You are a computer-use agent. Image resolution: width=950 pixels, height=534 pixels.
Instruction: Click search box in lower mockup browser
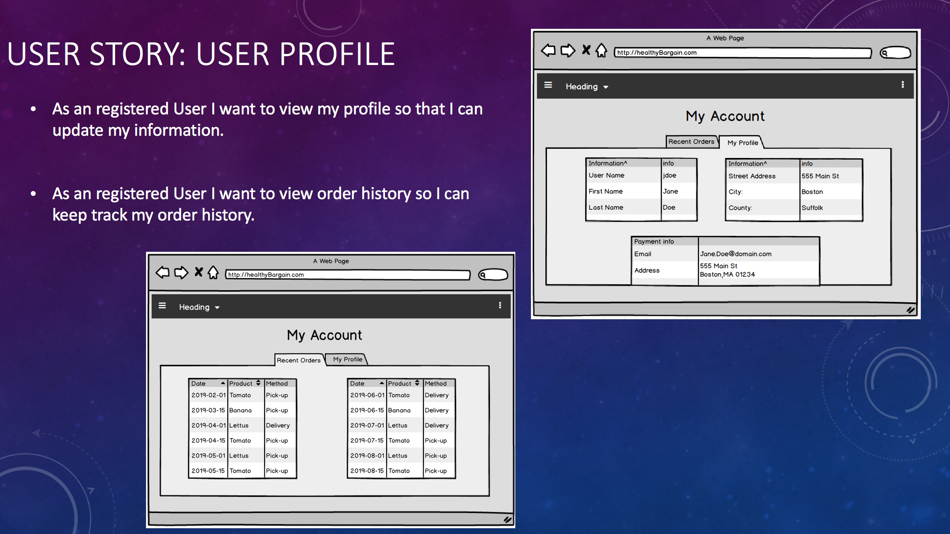(494, 274)
